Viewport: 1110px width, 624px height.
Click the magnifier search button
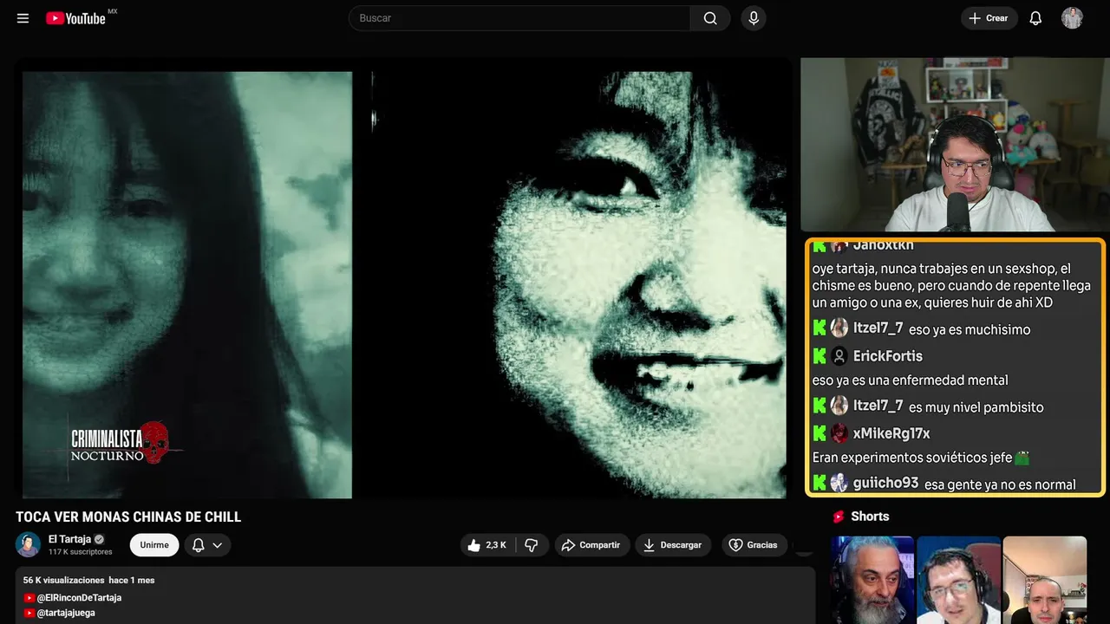[x=710, y=18]
